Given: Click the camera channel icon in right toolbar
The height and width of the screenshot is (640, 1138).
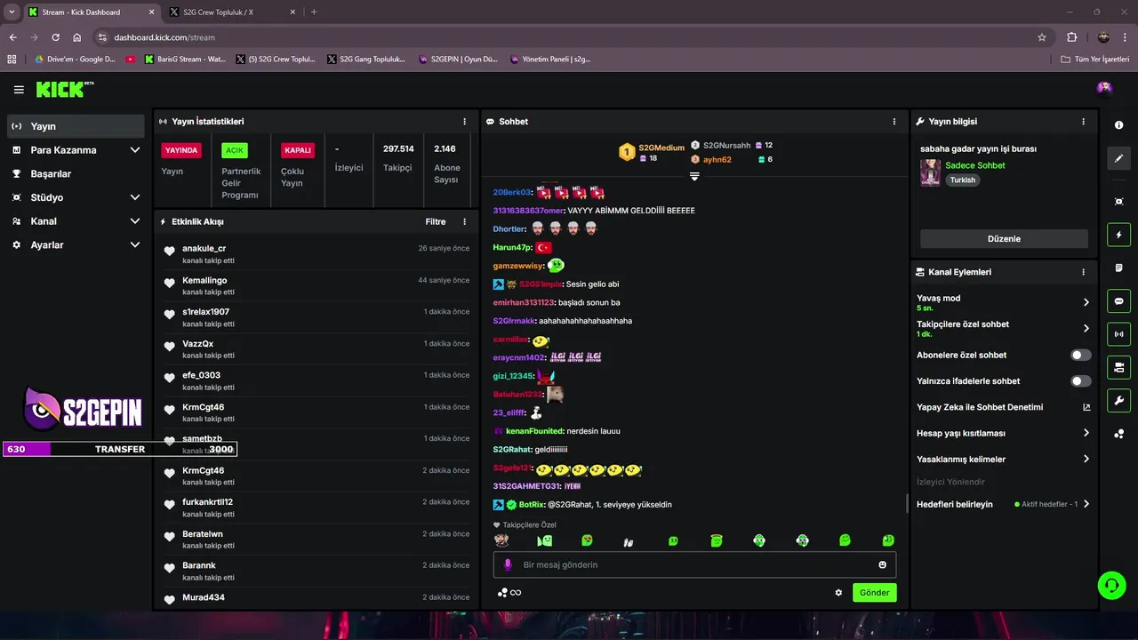Looking at the screenshot, I should coord(1119,367).
